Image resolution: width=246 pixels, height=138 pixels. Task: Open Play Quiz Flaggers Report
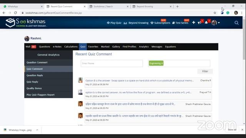[48, 95]
